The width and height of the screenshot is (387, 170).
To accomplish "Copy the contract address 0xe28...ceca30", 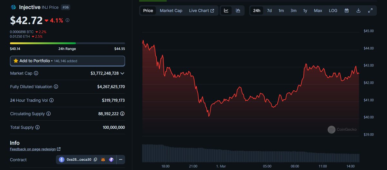I will coord(95,160).
